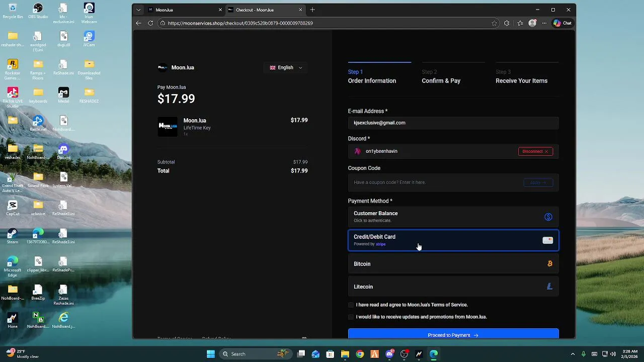Click the Bitcoin logo icon

pyautogui.click(x=549, y=263)
